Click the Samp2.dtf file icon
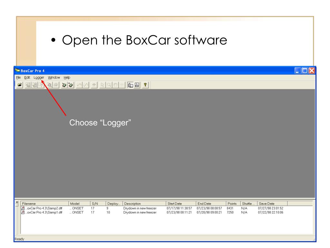Screen dimensions: 330x248 point(23,208)
